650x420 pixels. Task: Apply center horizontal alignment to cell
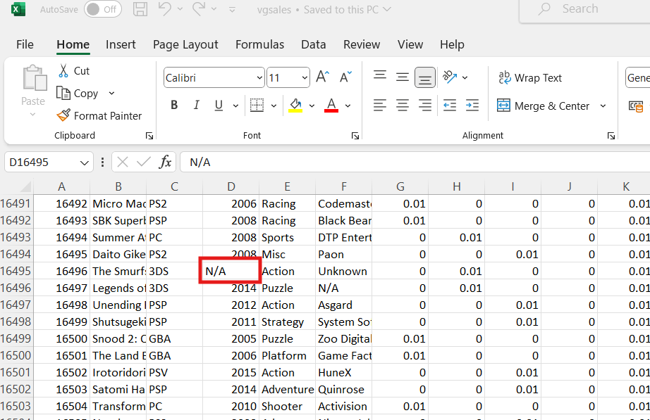(403, 106)
